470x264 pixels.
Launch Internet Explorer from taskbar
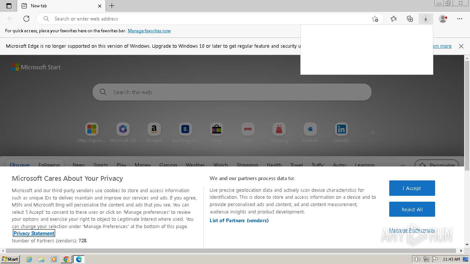click(29, 259)
